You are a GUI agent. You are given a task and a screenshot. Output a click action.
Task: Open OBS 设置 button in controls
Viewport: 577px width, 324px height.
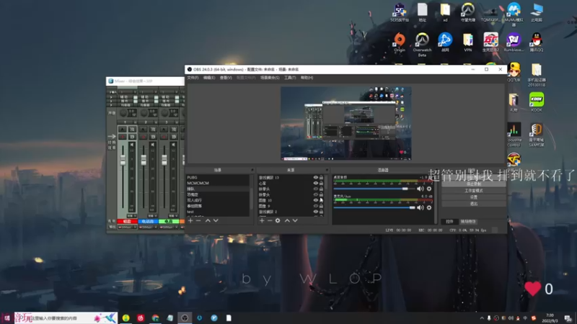pyautogui.click(x=474, y=197)
